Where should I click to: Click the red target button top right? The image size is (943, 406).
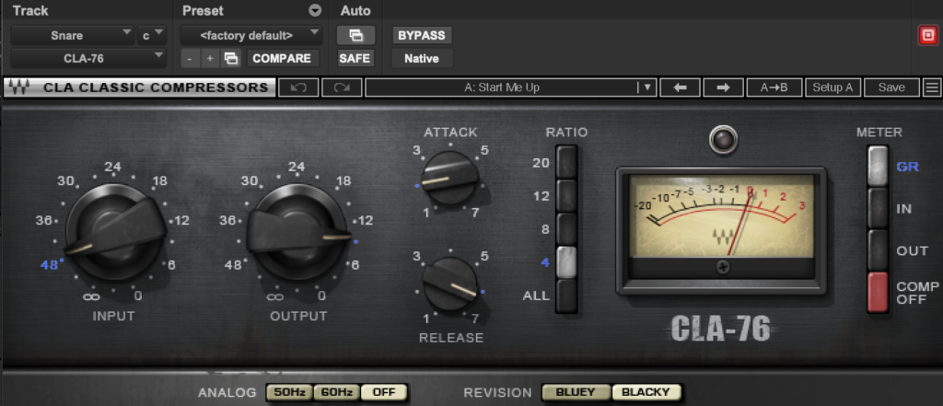click(927, 36)
